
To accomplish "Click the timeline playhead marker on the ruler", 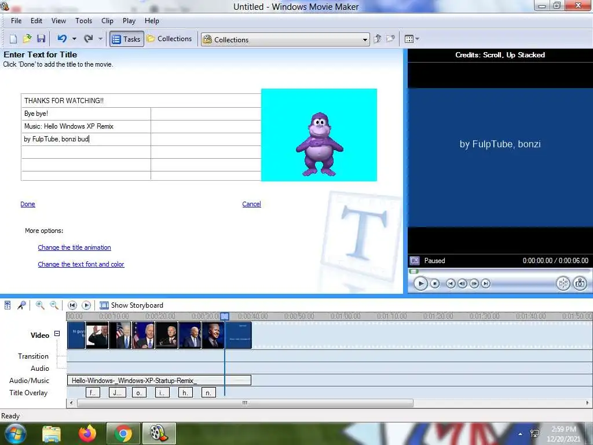I will coord(225,316).
